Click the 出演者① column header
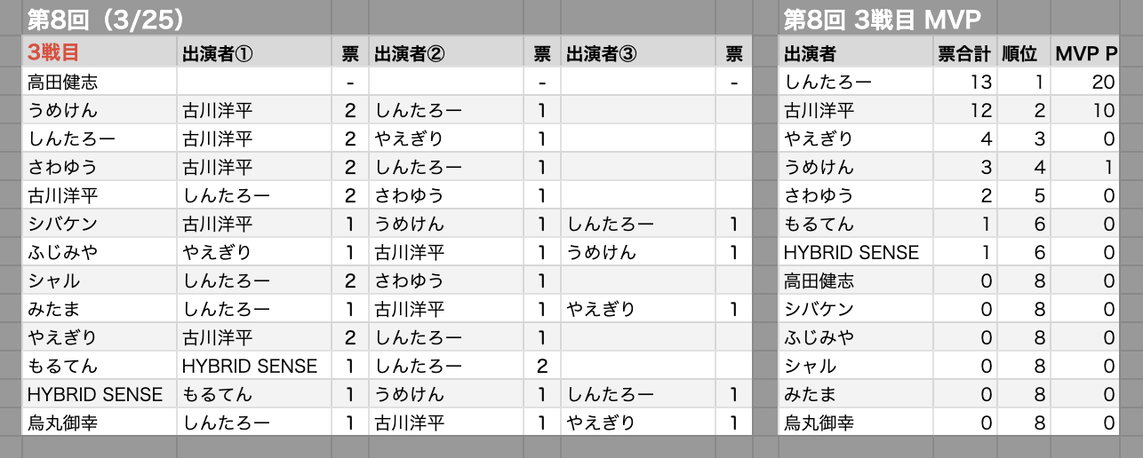1143x458 pixels. click(x=254, y=53)
